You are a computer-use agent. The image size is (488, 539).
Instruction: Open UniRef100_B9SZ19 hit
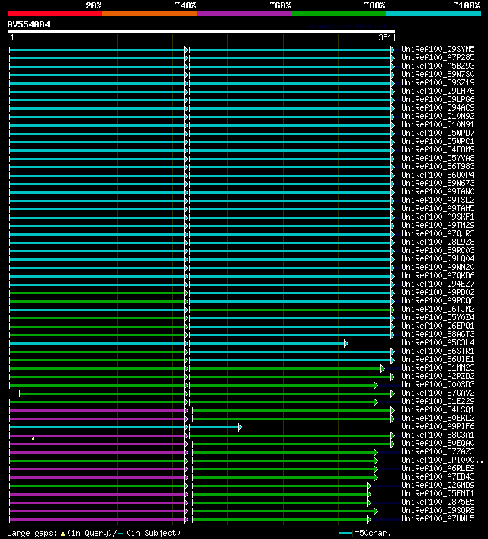click(x=438, y=82)
